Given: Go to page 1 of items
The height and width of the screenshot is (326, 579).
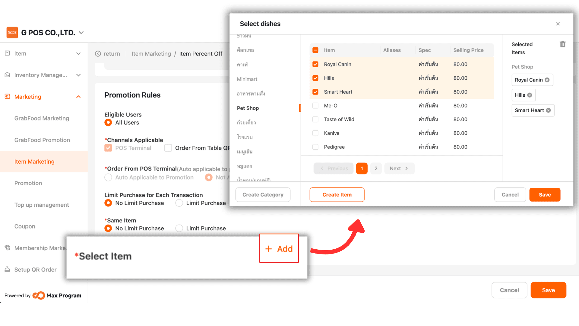Looking at the screenshot, I should pyautogui.click(x=362, y=168).
